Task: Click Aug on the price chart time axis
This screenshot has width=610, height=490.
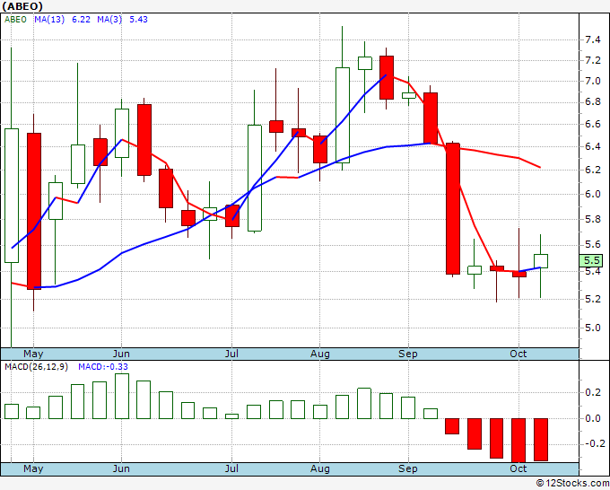Action: pyautogui.click(x=319, y=354)
